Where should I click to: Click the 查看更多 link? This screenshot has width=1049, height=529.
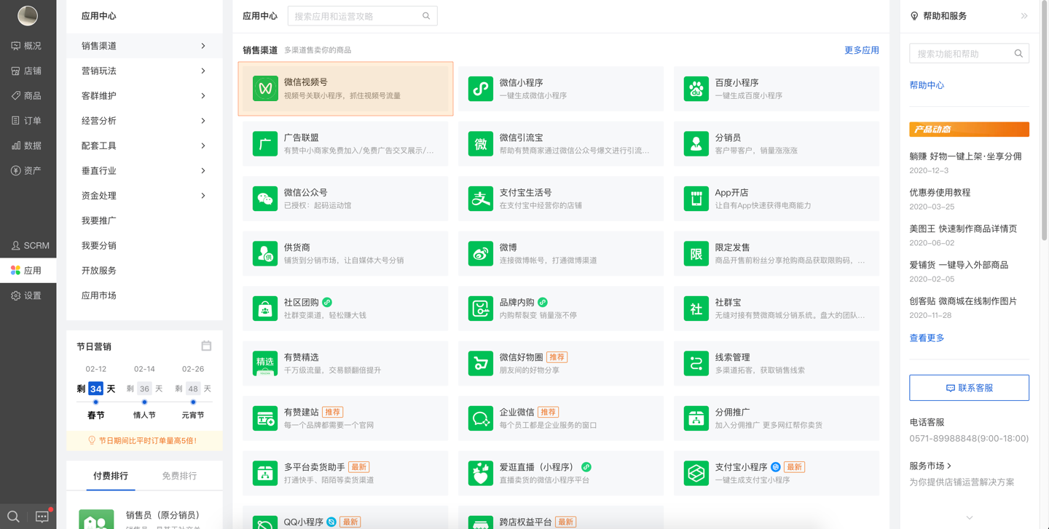click(927, 338)
